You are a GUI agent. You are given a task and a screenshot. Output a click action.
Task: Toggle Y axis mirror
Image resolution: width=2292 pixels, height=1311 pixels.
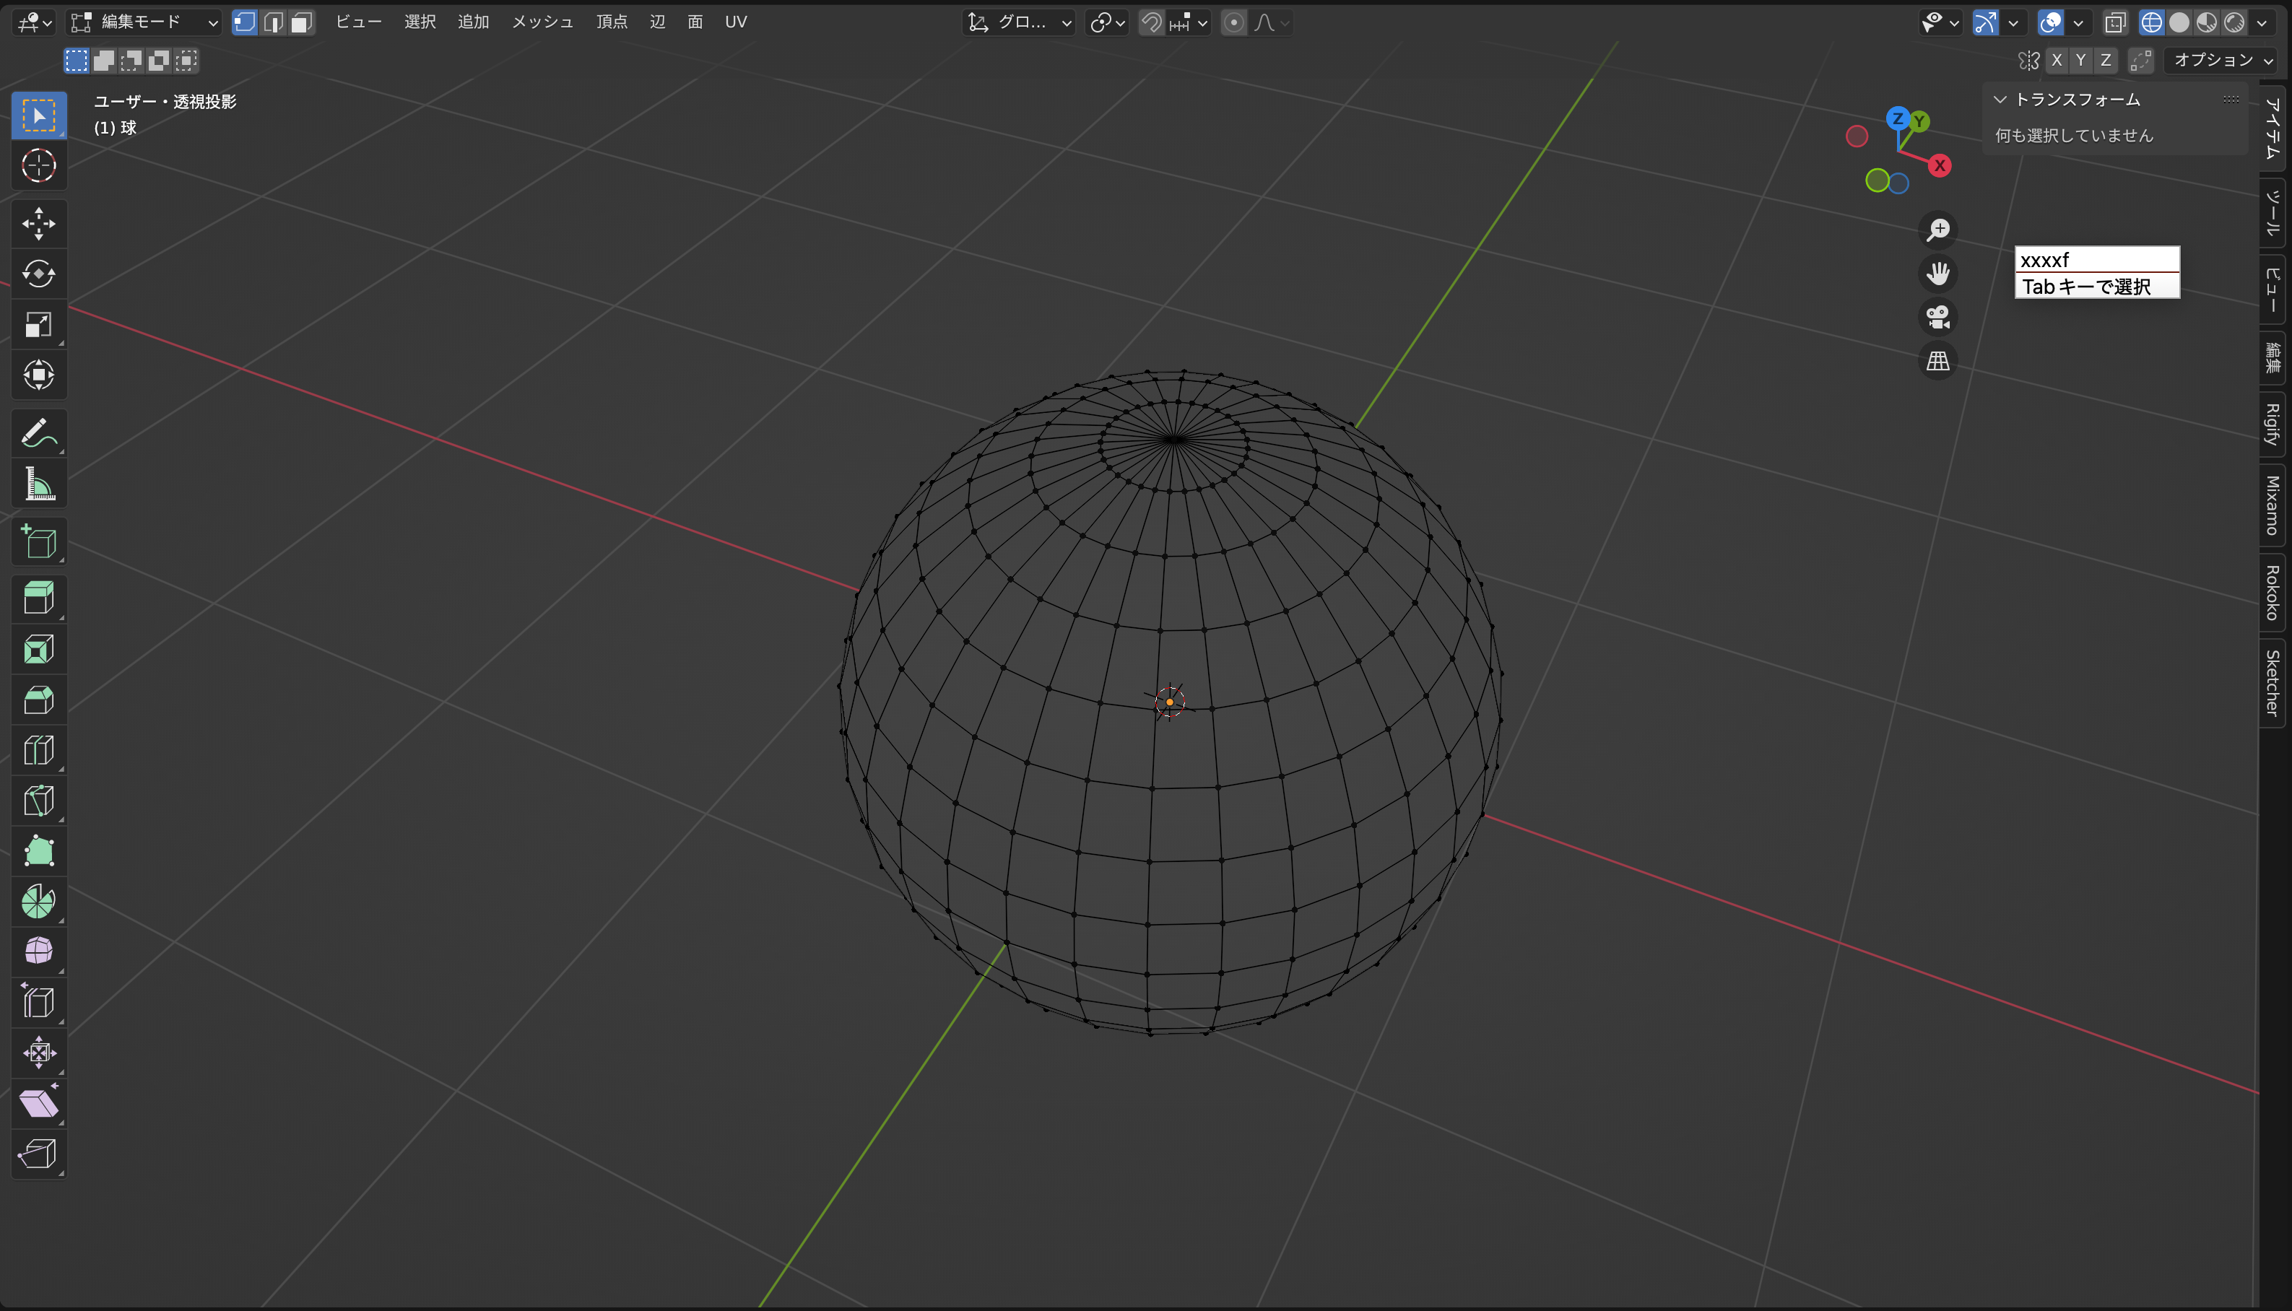(2081, 61)
